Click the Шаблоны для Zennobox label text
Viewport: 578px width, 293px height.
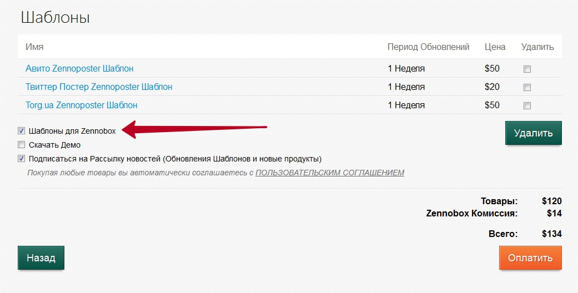click(72, 131)
